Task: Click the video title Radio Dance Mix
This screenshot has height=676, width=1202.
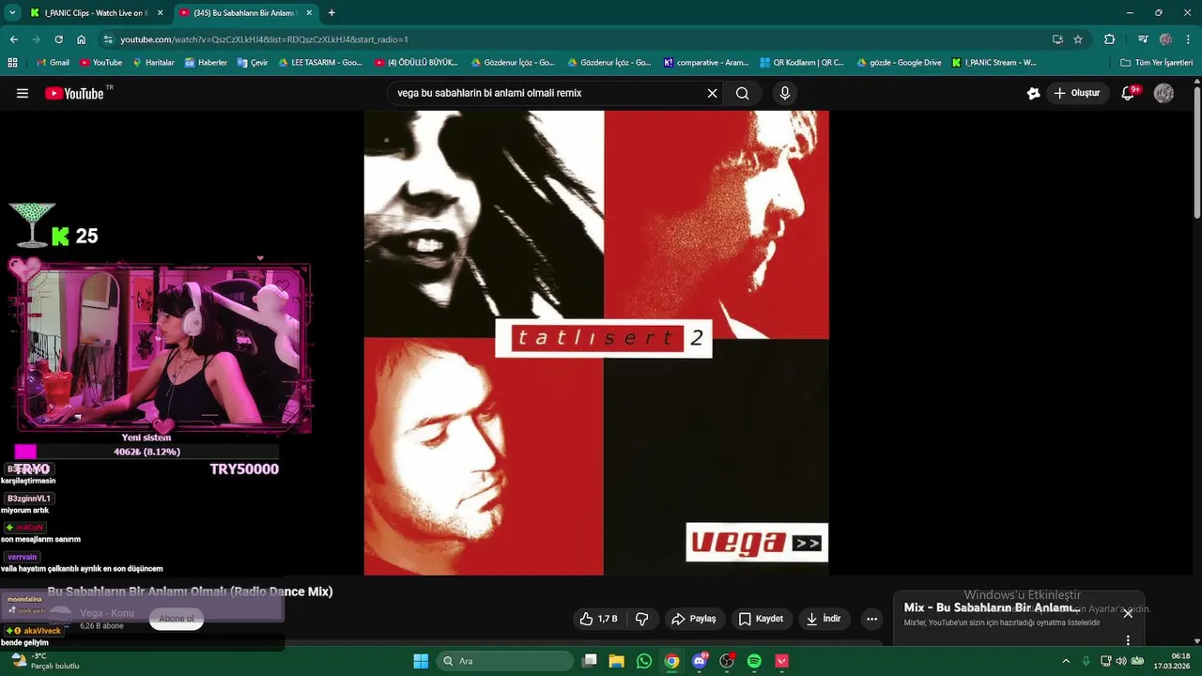Action: (x=190, y=591)
